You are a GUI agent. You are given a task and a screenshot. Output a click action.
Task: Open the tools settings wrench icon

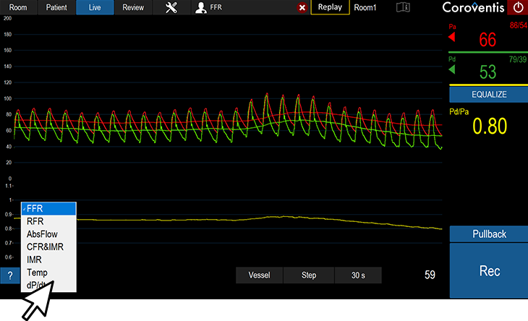[171, 7]
